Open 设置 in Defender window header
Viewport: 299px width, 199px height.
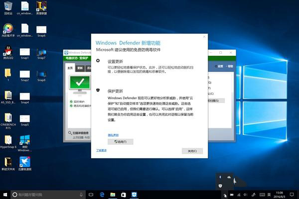219,66
